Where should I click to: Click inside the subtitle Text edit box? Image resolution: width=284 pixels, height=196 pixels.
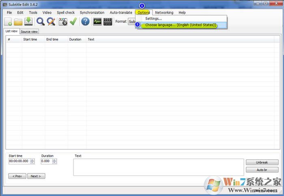coord(159,167)
